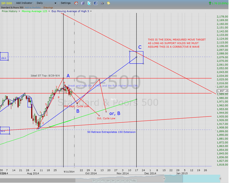Image resolution: width=229 pixels, height=183 pixels.
Task: Click the 'or, B' wave label
Action: (115, 113)
